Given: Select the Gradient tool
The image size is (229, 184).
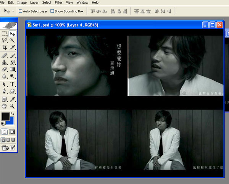Looking at the screenshot, I should (13, 69).
